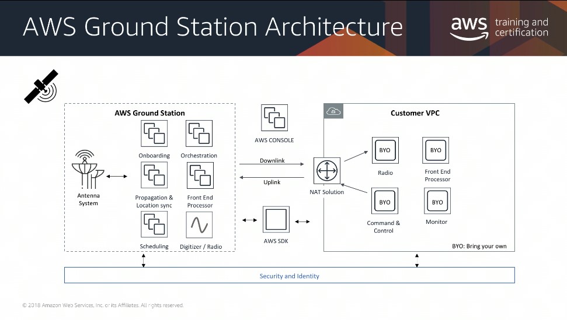Select the BYO Radio icon

click(x=385, y=150)
